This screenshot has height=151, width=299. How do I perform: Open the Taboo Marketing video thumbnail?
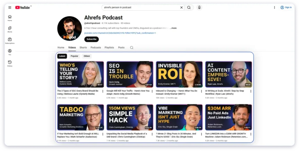80,117
